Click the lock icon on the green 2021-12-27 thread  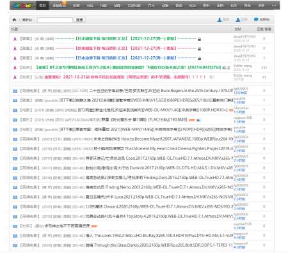tap(199, 39)
